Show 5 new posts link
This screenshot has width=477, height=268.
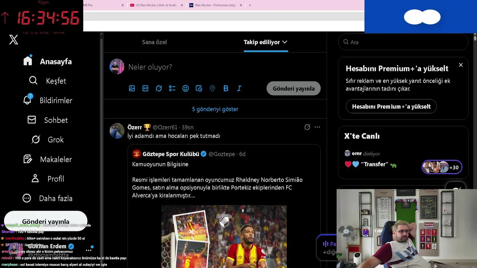[215, 109]
